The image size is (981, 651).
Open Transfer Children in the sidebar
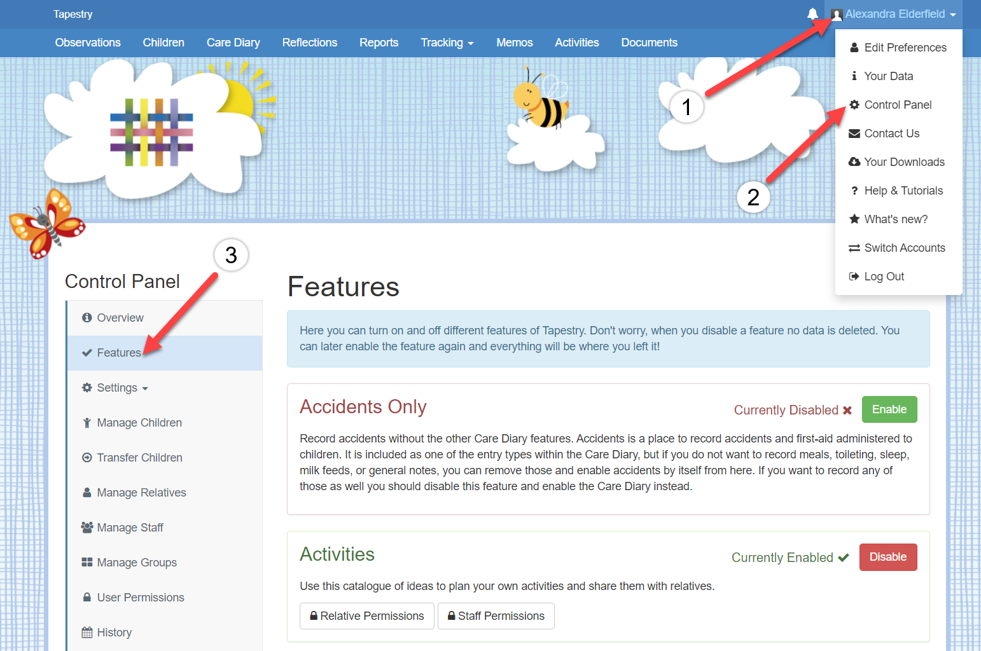pyautogui.click(x=165, y=458)
